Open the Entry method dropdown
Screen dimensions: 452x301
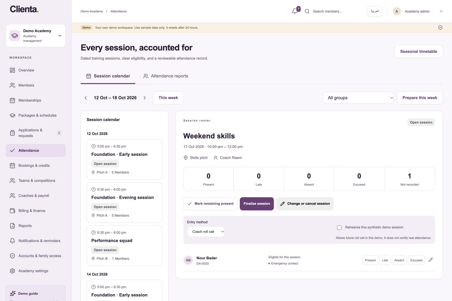point(206,232)
